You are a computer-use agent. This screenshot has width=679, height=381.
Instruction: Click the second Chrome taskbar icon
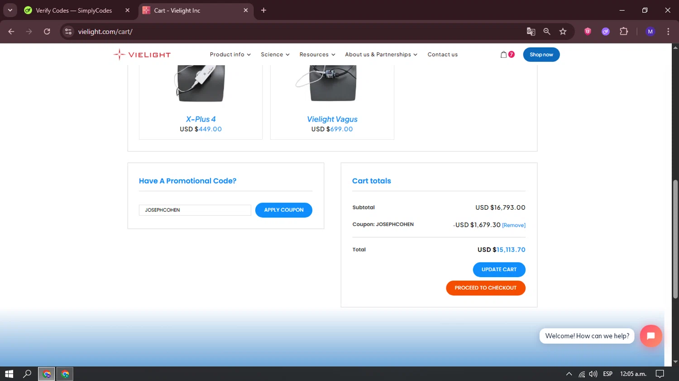click(65, 374)
